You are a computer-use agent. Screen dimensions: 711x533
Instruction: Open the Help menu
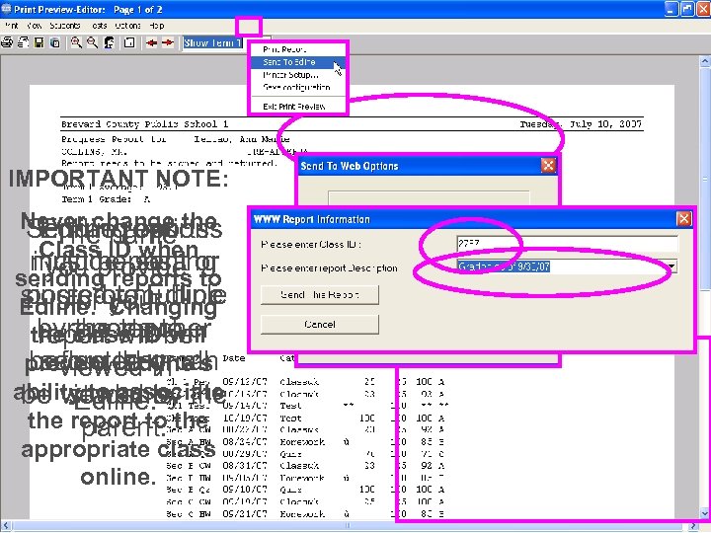(x=157, y=26)
